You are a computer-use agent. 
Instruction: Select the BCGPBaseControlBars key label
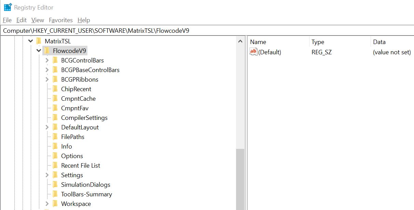(90, 70)
